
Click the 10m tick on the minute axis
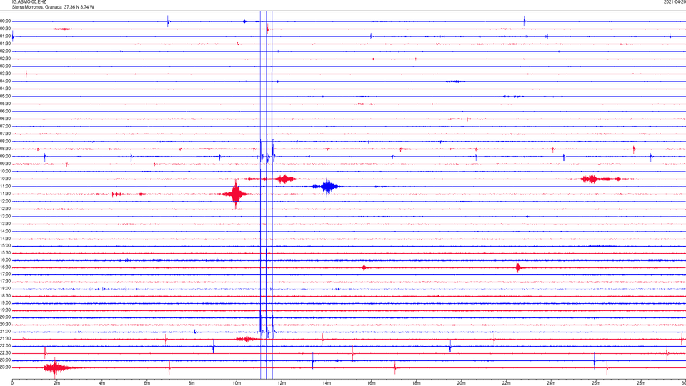click(237, 383)
